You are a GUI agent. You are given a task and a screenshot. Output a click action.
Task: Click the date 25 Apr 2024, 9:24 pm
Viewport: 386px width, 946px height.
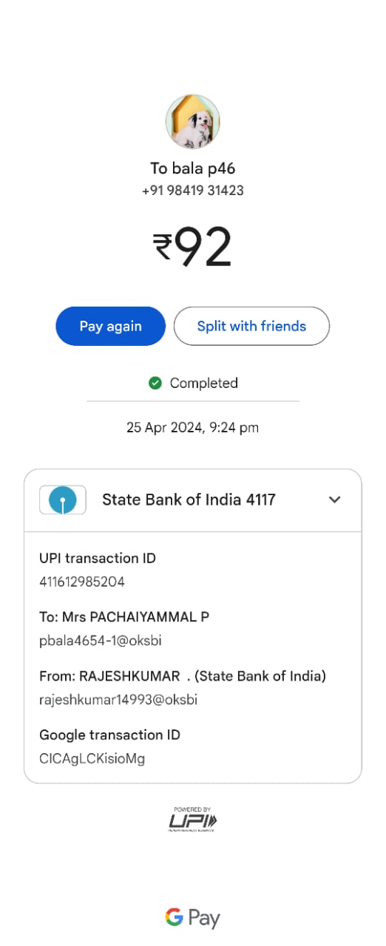pyautogui.click(x=192, y=427)
